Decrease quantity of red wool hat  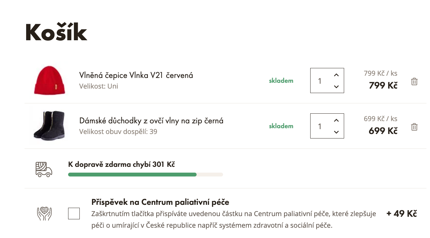coord(336,86)
